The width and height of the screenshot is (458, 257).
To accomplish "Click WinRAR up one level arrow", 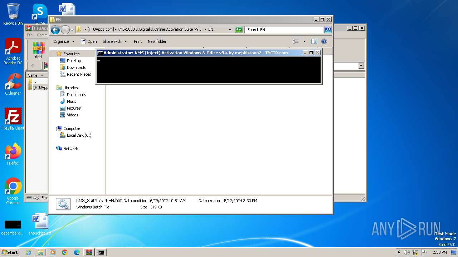I will 33,66.
